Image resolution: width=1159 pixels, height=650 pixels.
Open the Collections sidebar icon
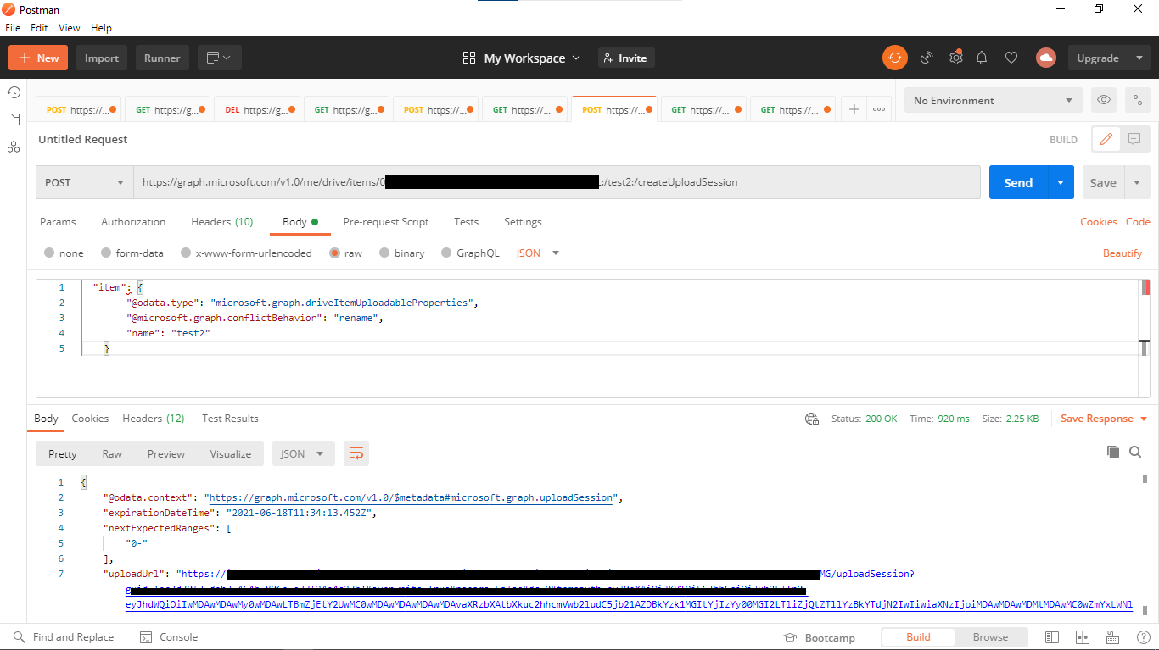coord(14,119)
